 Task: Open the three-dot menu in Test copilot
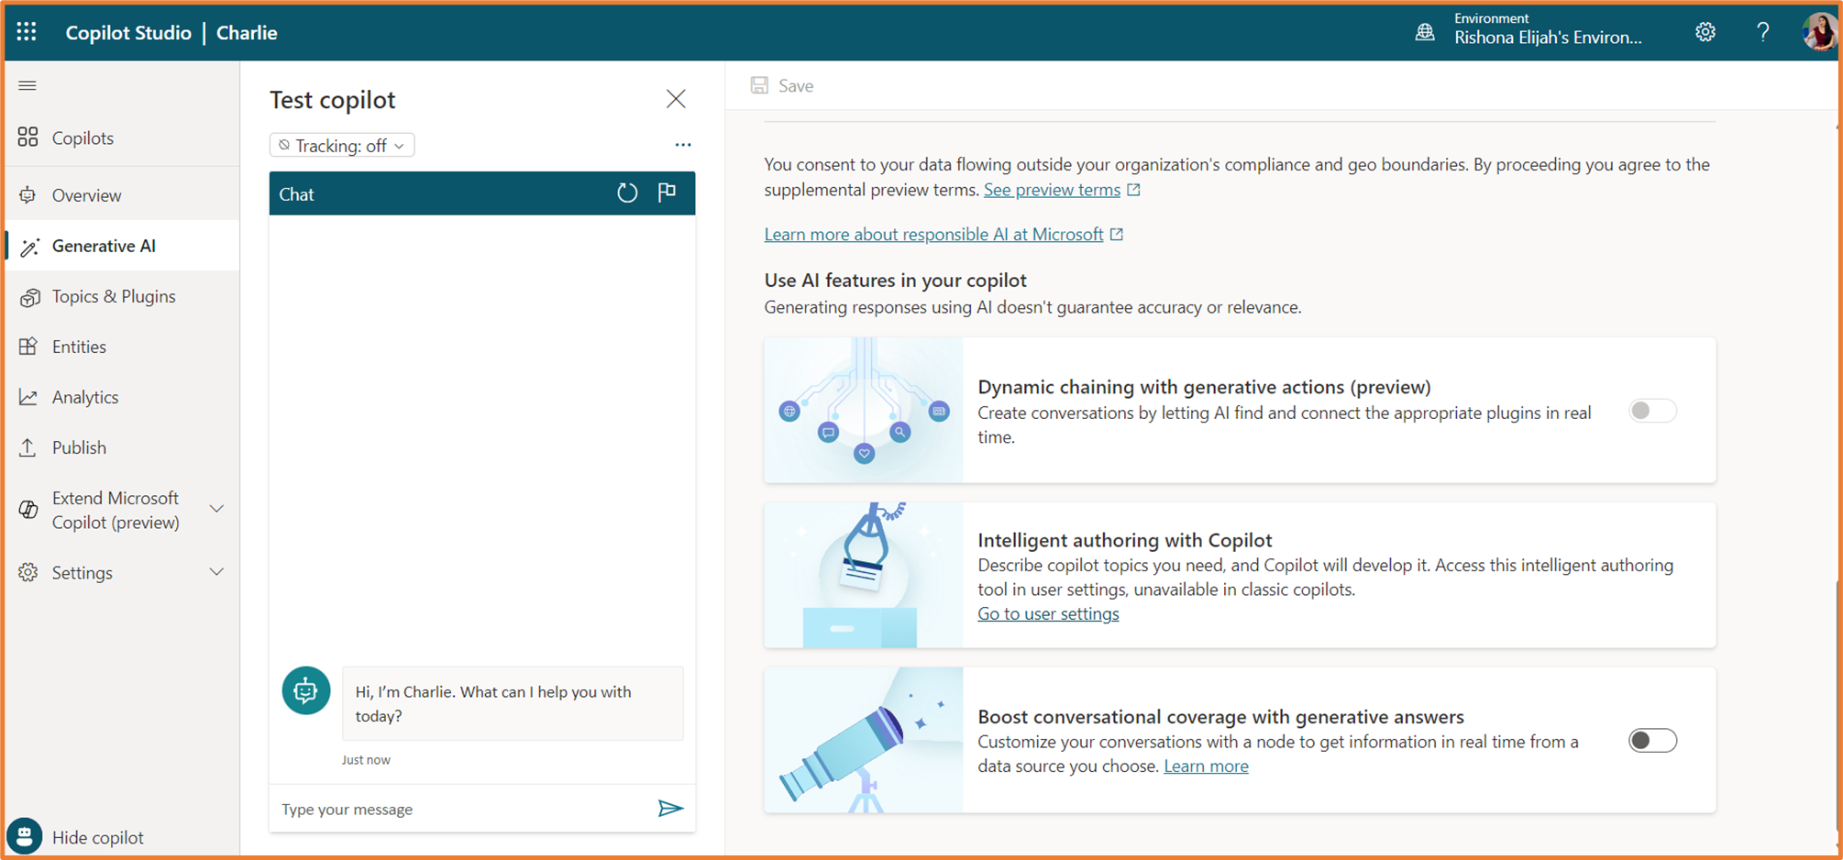(x=683, y=145)
